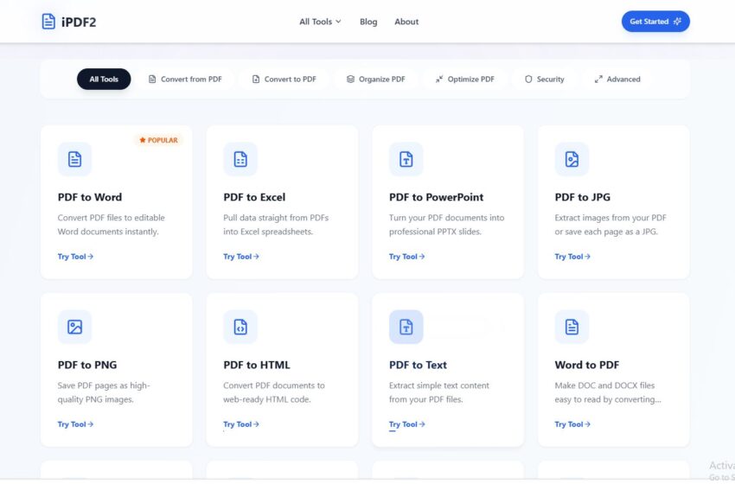Image resolution: width=735 pixels, height=484 pixels.
Task: Click the PDF to HTML title
Action: [x=257, y=365]
